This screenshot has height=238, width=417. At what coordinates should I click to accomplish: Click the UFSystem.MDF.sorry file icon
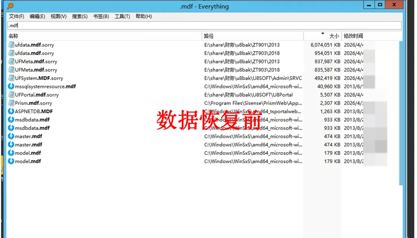pos(11,78)
